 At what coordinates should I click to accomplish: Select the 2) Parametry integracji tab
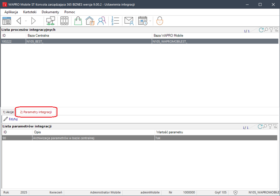pyautogui.click(x=36, y=112)
